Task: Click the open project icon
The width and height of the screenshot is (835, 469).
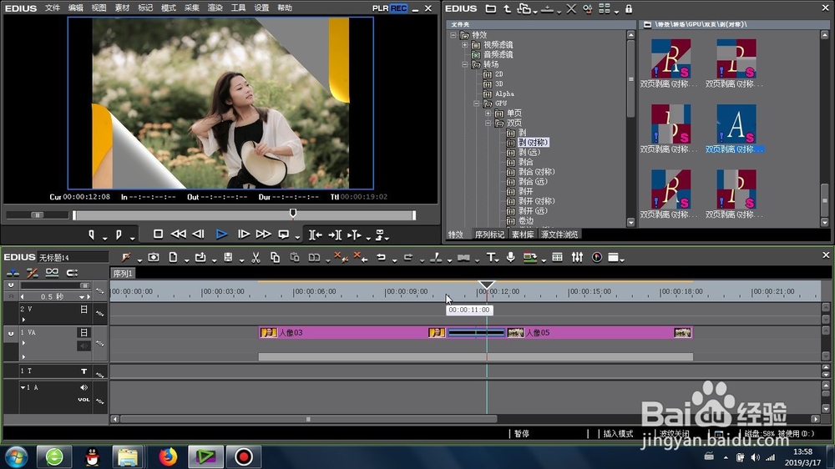Action: pos(200,258)
